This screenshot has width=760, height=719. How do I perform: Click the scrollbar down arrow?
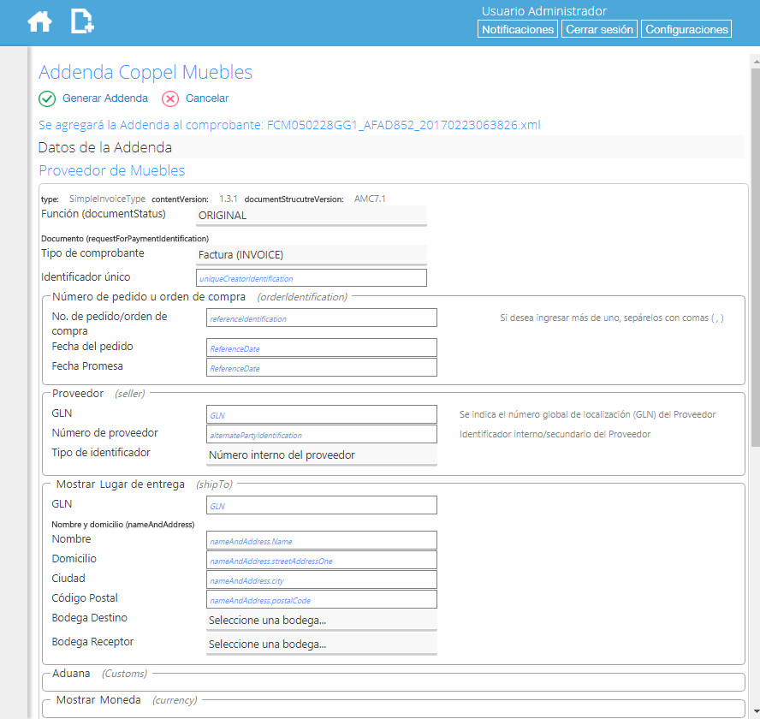[756, 711]
